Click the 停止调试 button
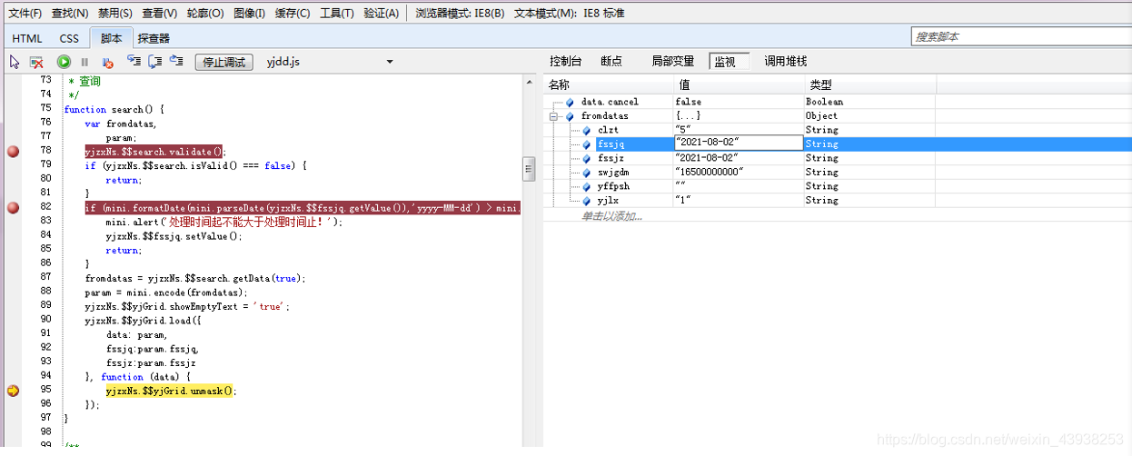This screenshot has height=456, width=1132. pos(223,62)
